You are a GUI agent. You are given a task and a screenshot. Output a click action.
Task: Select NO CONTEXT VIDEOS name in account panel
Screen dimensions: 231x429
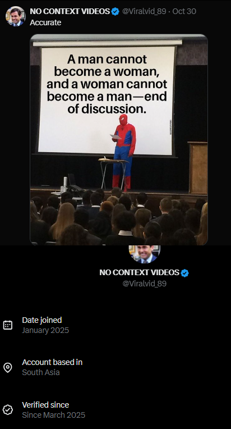tap(140, 272)
